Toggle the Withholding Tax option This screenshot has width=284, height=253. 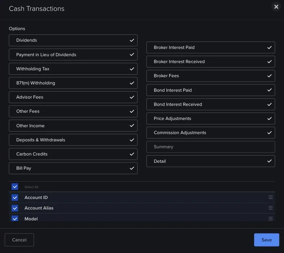[73, 69]
